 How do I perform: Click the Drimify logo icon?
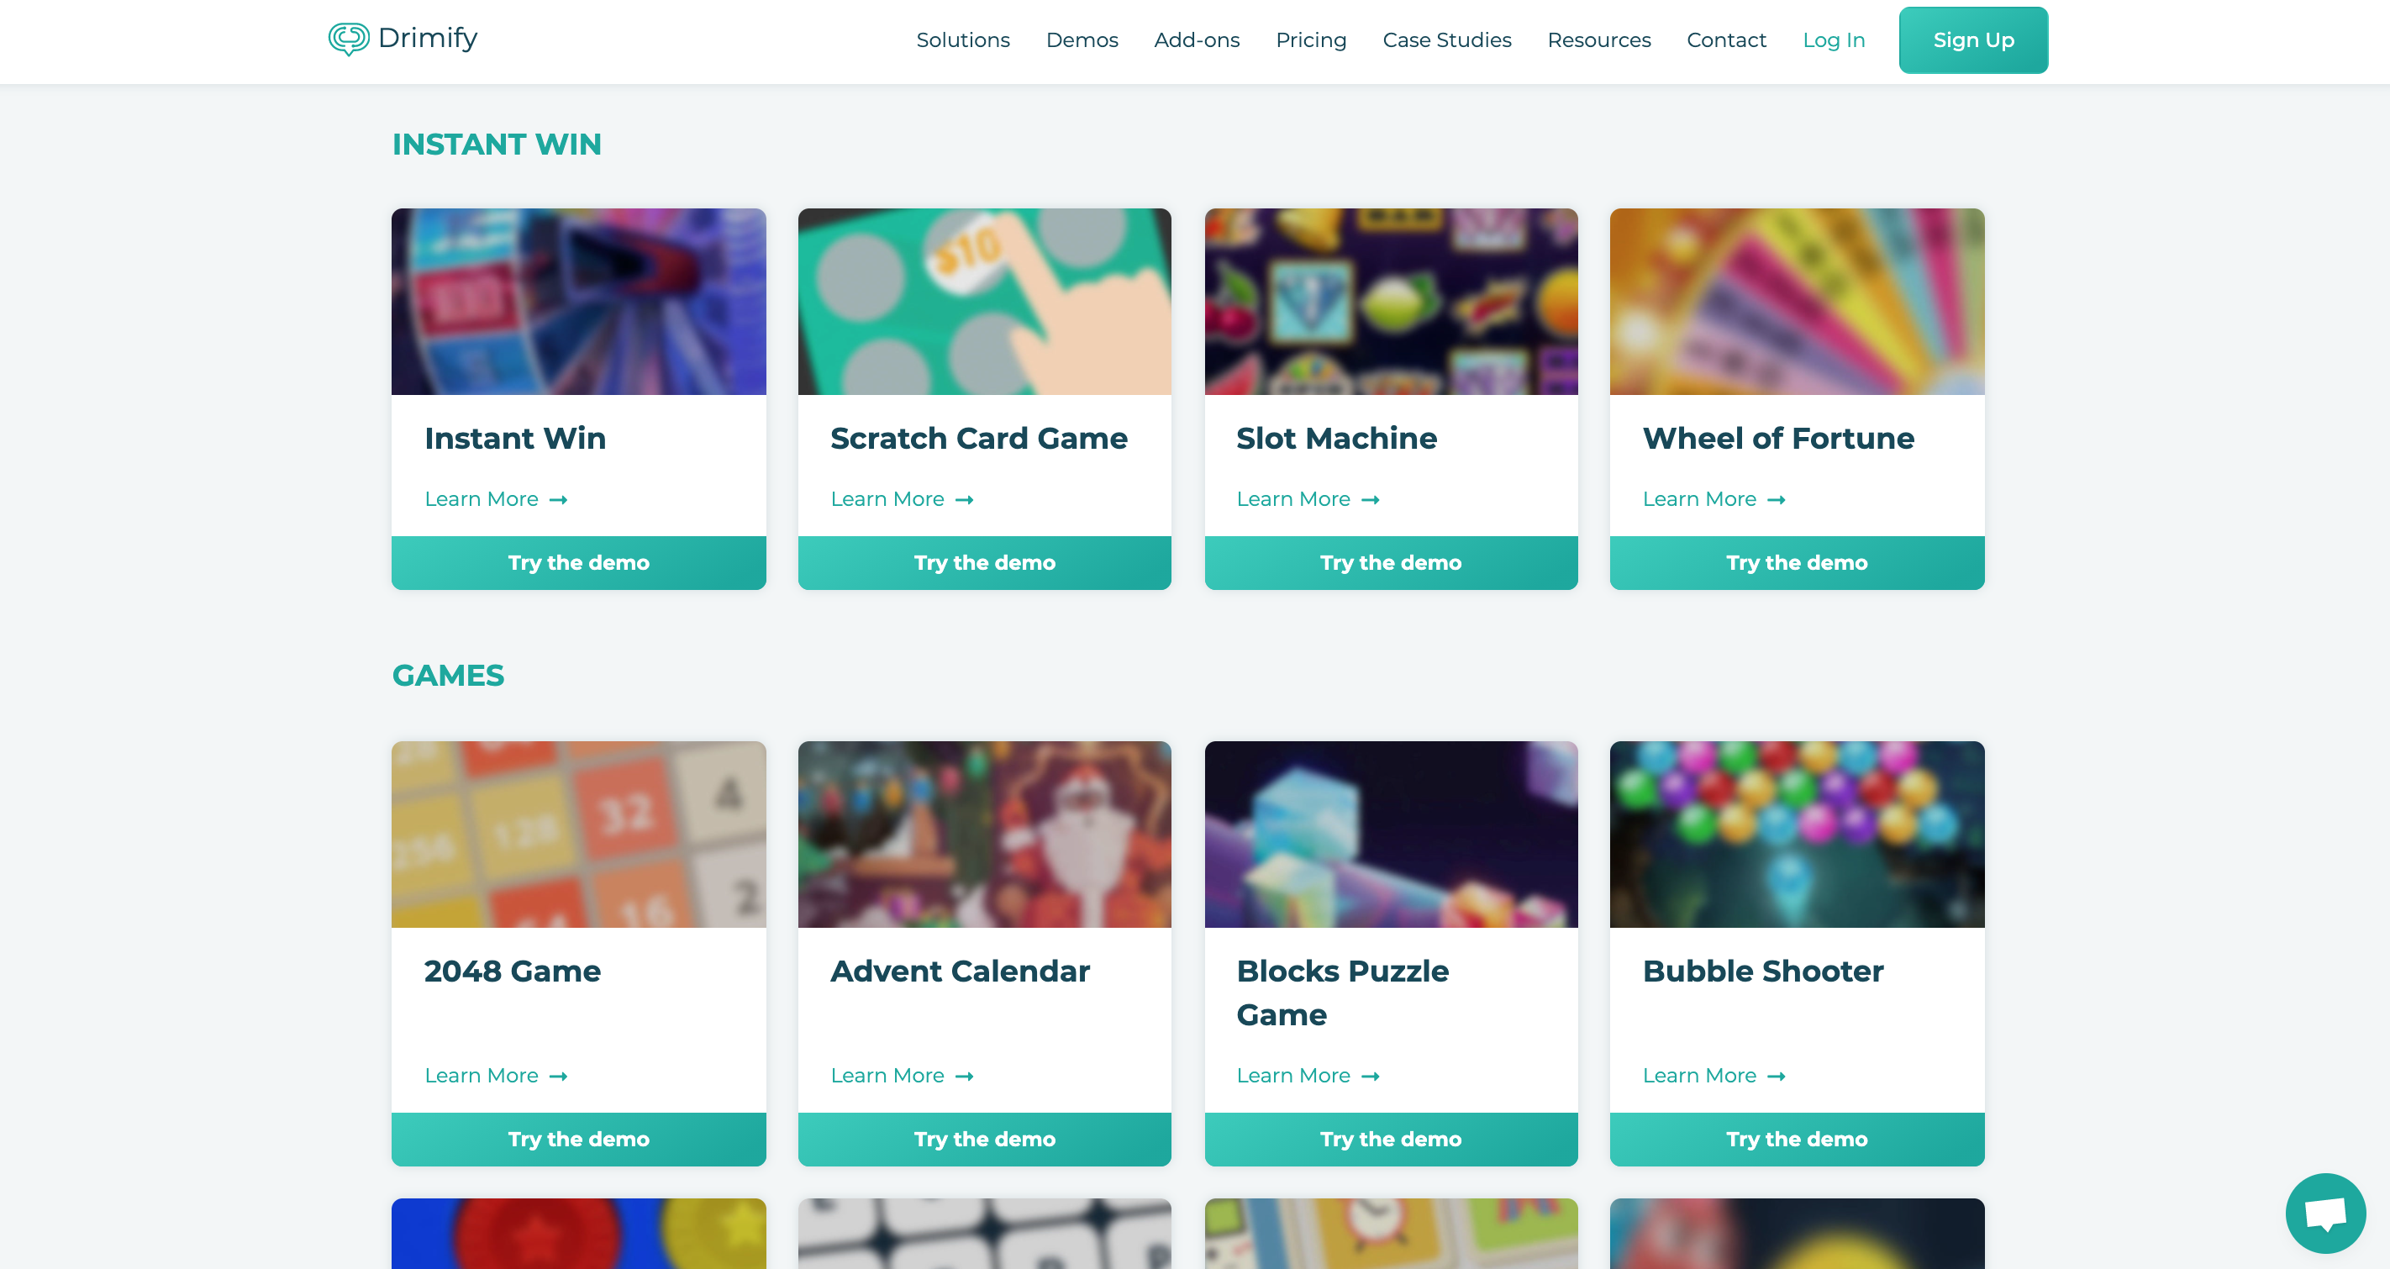click(345, 39)
